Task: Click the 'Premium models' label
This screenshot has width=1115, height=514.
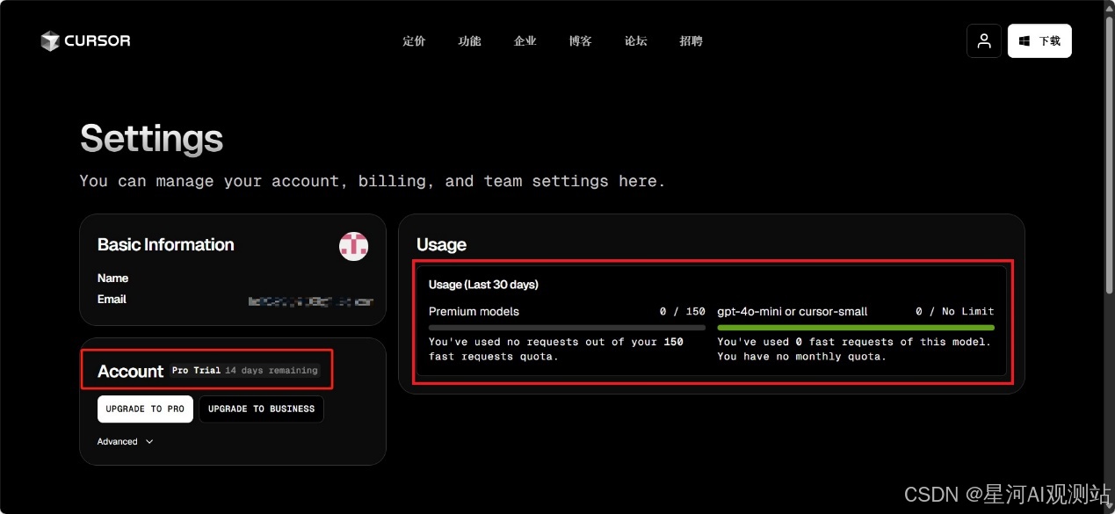Action: tap(474, 311)
